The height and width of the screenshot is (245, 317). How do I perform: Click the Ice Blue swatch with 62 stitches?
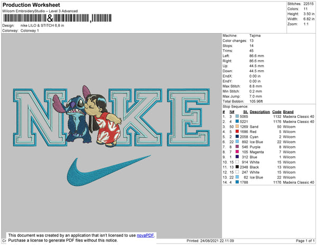coord(237,177)
